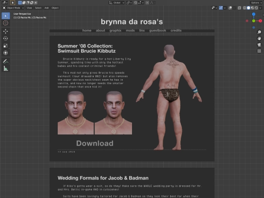
Task: Toggle proportional editing icon
Action: (x=147, y=3)
